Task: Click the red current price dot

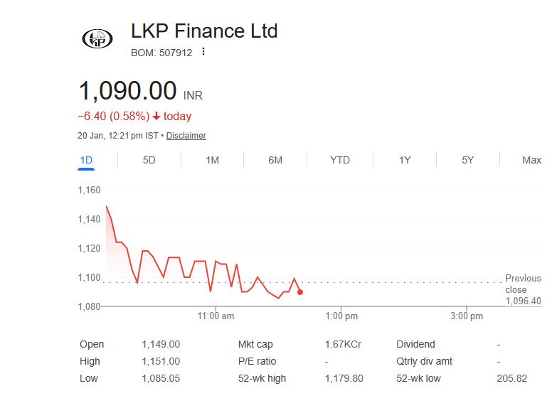Action: pos(300,292)
